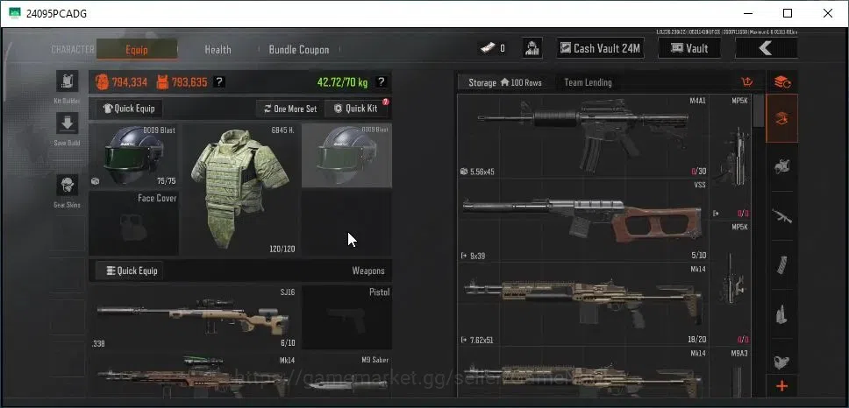
Task: Click the storage list scrollbar thumb
Action: tap(760, 111)
